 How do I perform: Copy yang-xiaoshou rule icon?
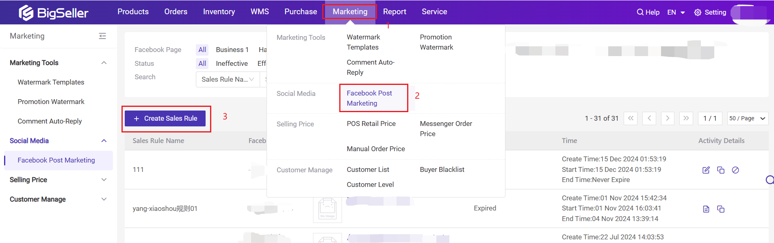pyautogui.click(x=721, y=209)
